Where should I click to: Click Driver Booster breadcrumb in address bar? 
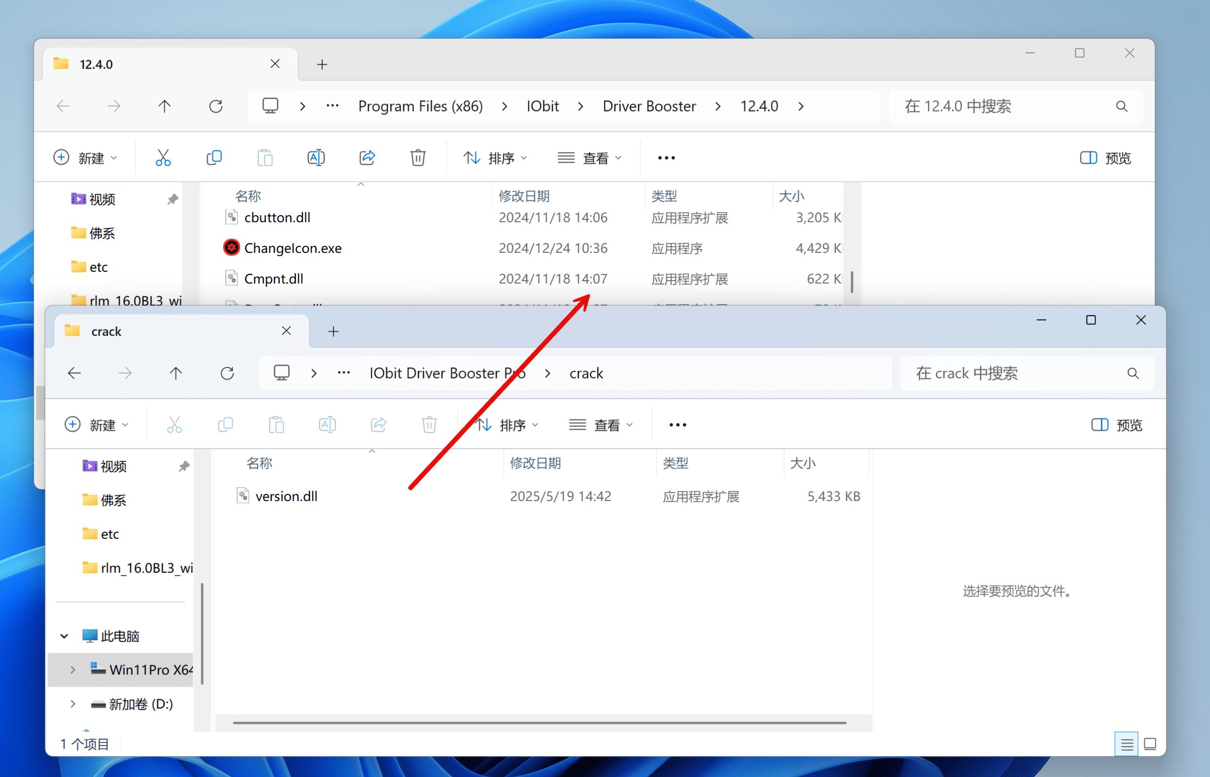tap(649, 106)
